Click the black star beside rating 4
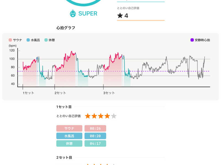 [120, 16]
